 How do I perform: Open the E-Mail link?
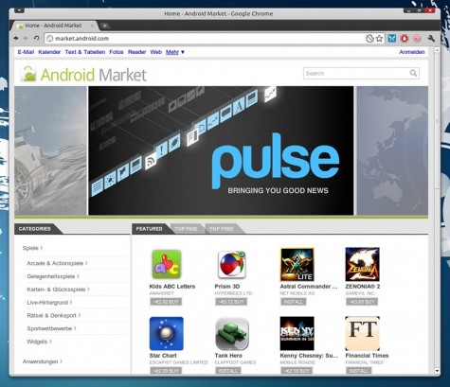26,52
